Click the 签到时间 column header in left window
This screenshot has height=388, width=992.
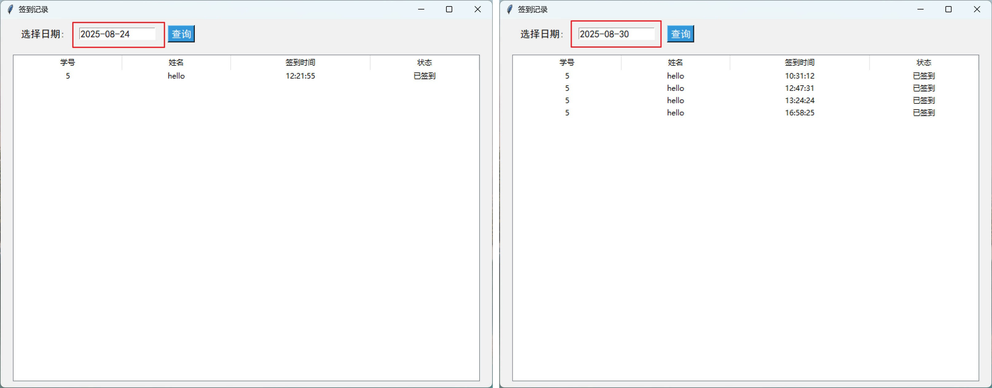pos(300,62)
